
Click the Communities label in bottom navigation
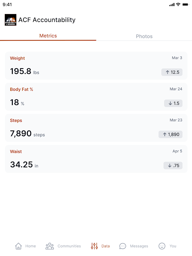click(69, 246)
